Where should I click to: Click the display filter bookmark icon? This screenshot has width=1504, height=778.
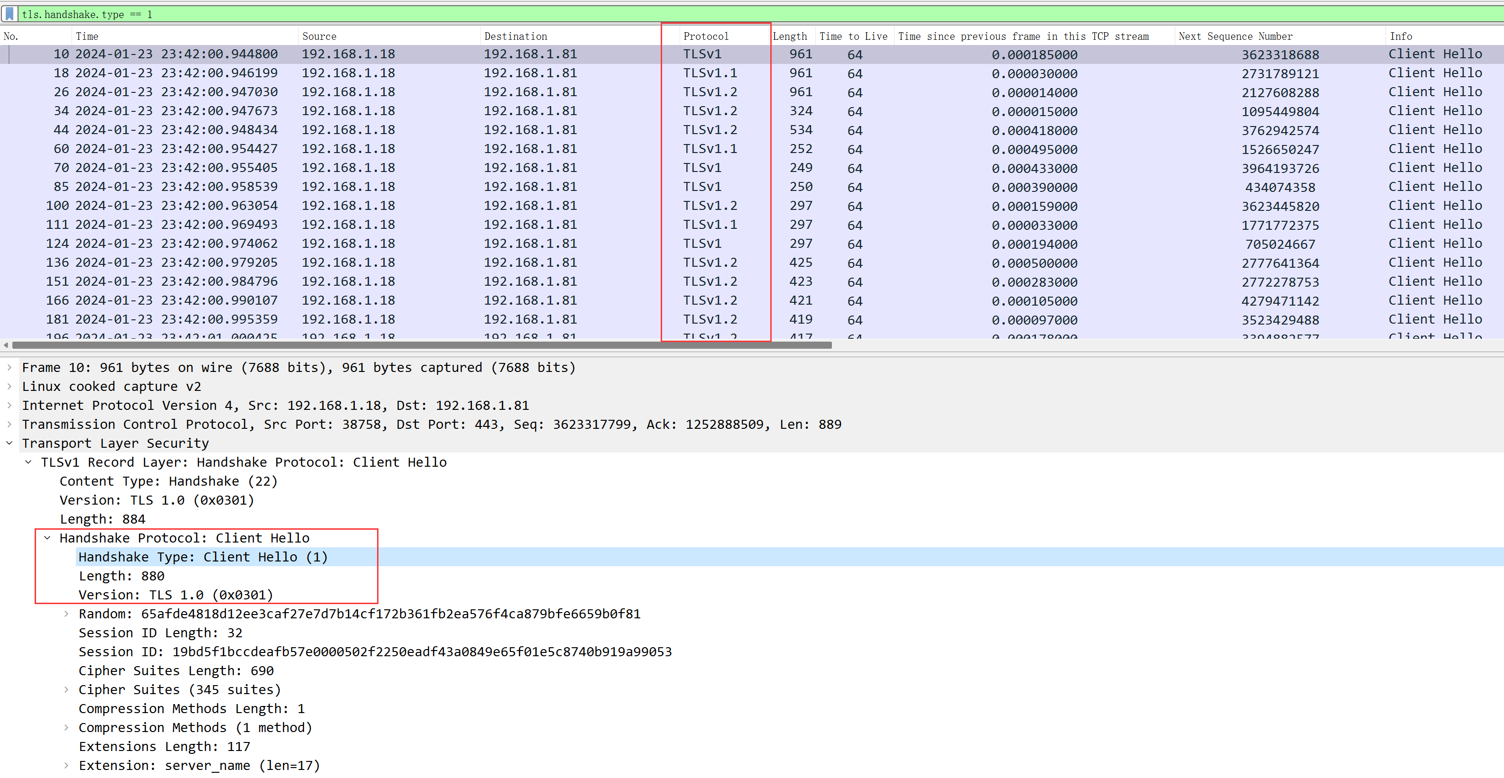tap(9, 14)
